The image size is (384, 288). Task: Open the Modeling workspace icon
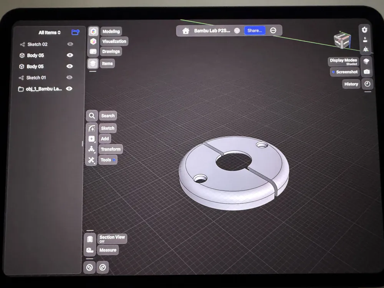(x=93, y=31)
